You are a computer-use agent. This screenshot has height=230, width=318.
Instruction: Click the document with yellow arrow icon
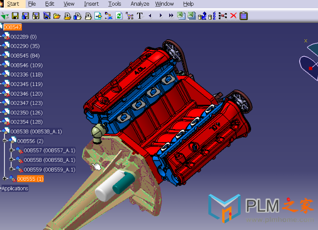pos(98,16)
